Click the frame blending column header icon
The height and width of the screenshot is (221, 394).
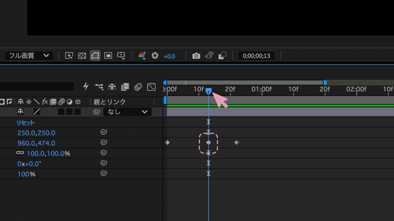(53, 101)
